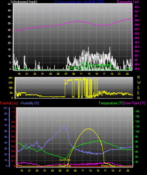The width and height of the screenshot is (147, 175).
Task: Click the "Humidity (%)" legend label
Action: tap(30, 103)
